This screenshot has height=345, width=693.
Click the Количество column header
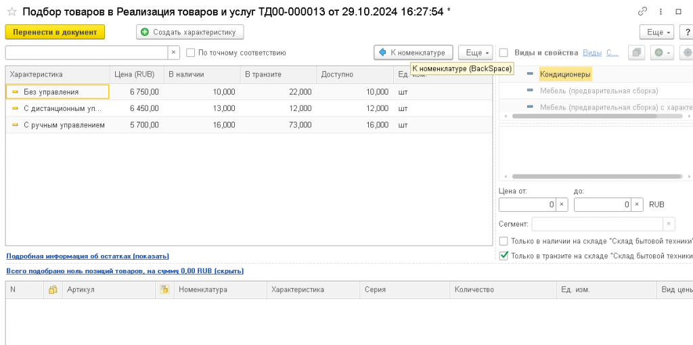pyautogui.click(x=503, y=290)
